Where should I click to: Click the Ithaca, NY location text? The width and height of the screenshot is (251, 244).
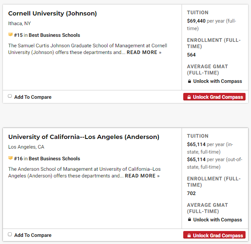point(20,23)
